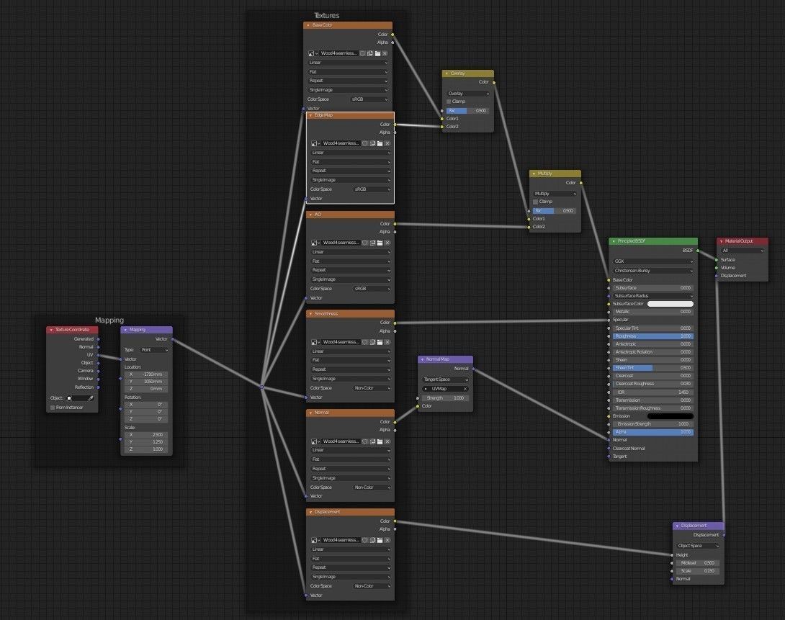
Task: Edit Mapping Location X field
Action: pos(145,374)
